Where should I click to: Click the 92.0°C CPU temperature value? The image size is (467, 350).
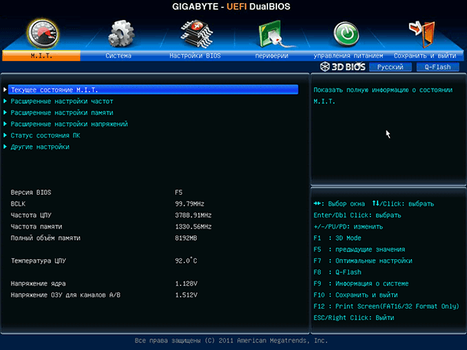186,261
